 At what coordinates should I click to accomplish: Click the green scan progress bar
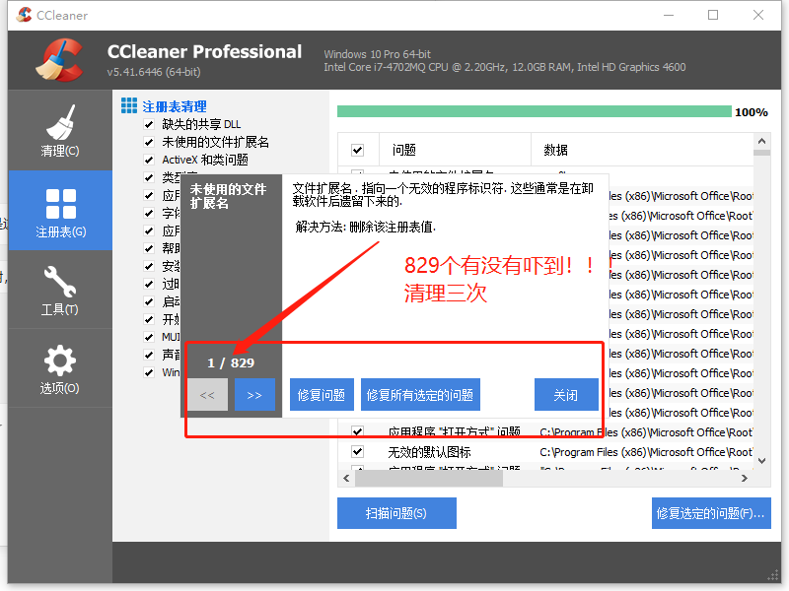[x=535, y=111]
